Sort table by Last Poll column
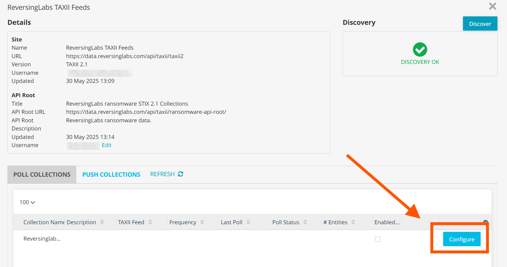This screenshot has height=267, width=507. (x=248, y=222)
